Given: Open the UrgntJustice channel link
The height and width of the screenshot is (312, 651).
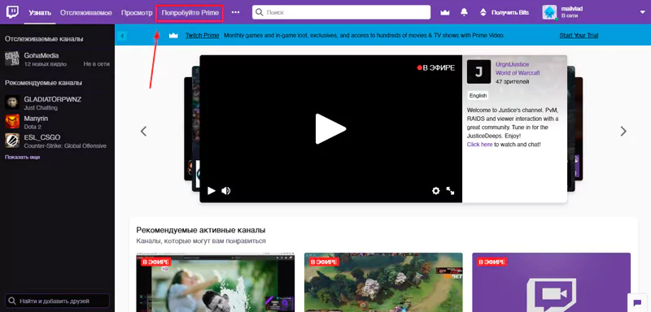Looking at the screenshot, I should point(513,65).
